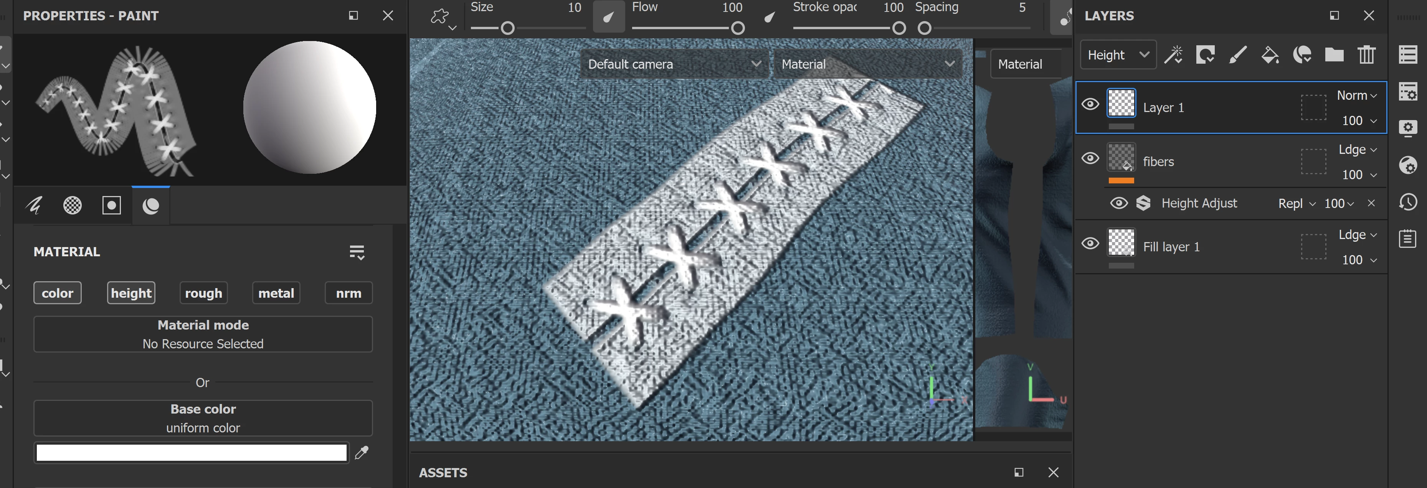Open the History panel clock icon

(x=1407, y=202)
